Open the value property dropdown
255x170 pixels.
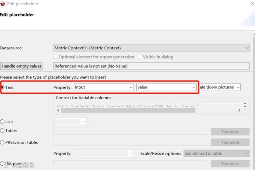(x=166, y=87)
